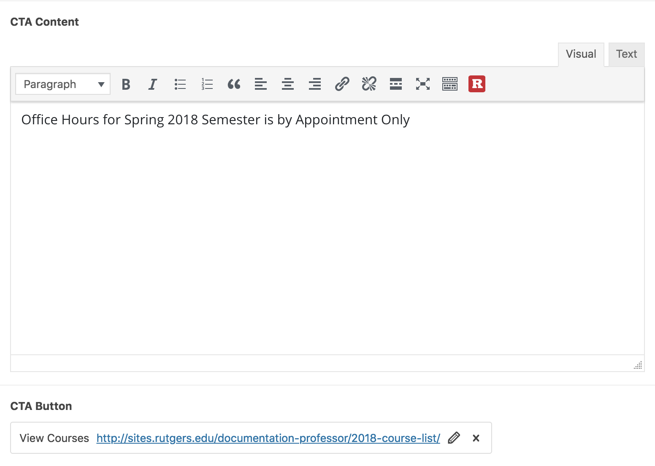Switch to the Visual editor tab
This screenshot has width=655, height=466.
(x=581, y=54)
